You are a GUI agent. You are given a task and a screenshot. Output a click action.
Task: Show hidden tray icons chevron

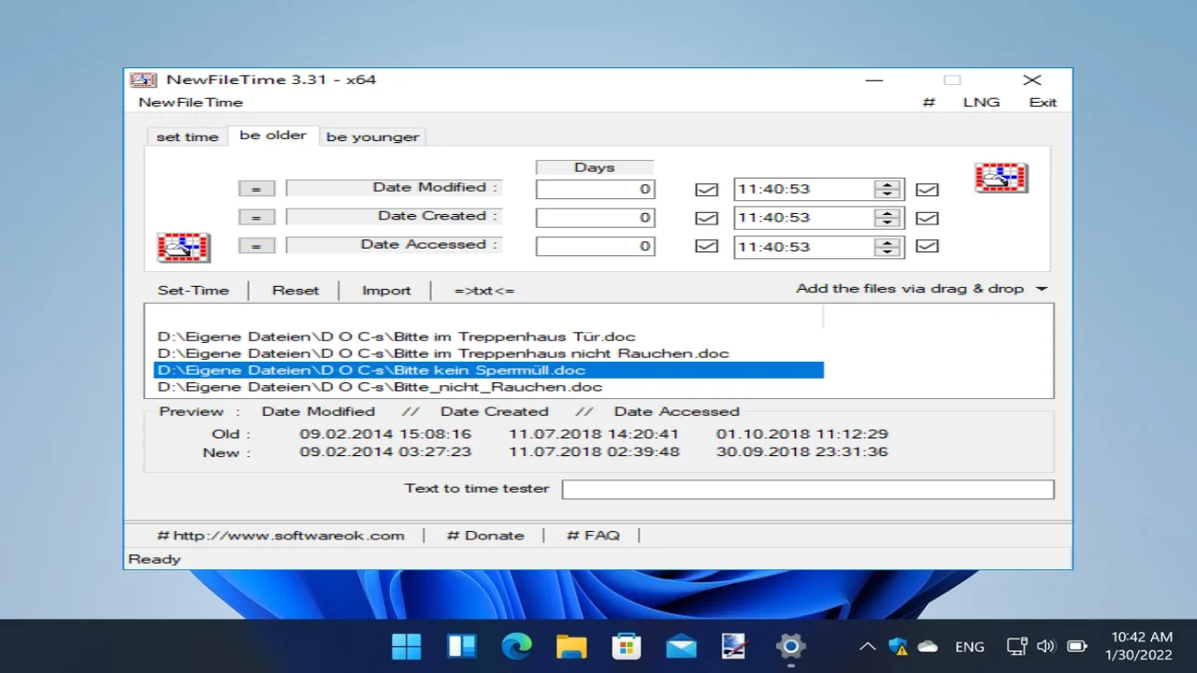[x=868, y=646]
